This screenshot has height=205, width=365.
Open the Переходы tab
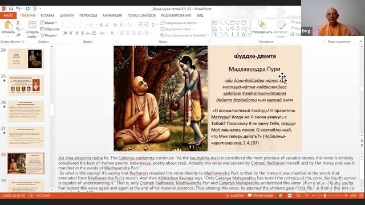coord(88,15)
